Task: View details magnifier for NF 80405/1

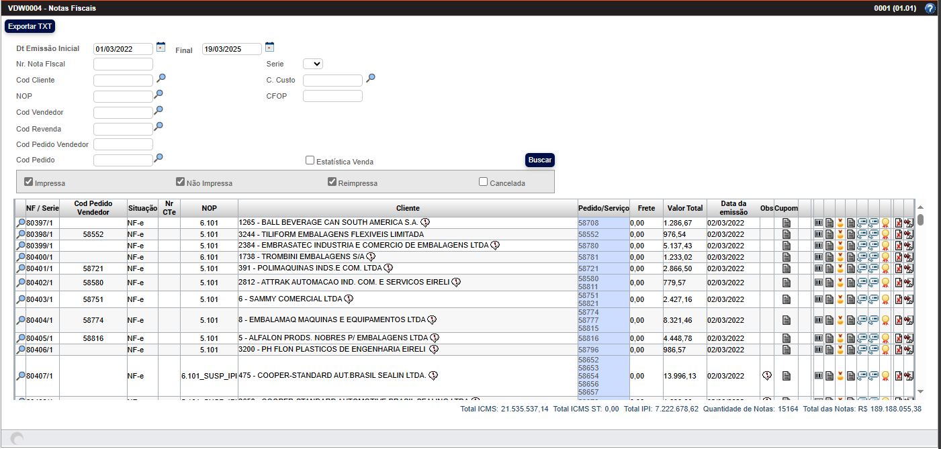Action: pos(21,338)
